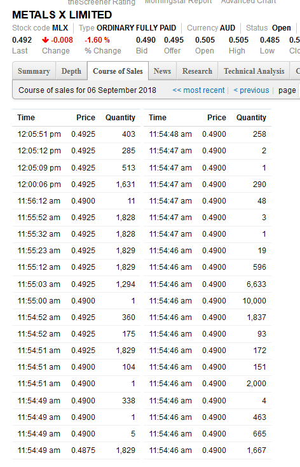300x467 pixels.
Task: Click the left table Price column header
Action: [86, 118]
